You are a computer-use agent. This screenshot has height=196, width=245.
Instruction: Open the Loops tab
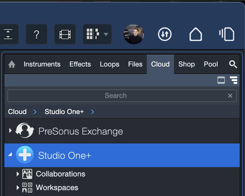click(109, 64)
